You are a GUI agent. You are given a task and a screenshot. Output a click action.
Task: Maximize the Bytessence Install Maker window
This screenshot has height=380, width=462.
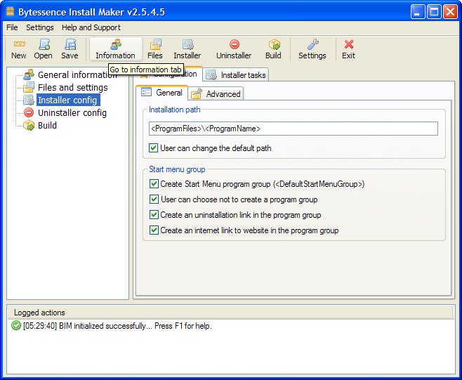[434, 12]
